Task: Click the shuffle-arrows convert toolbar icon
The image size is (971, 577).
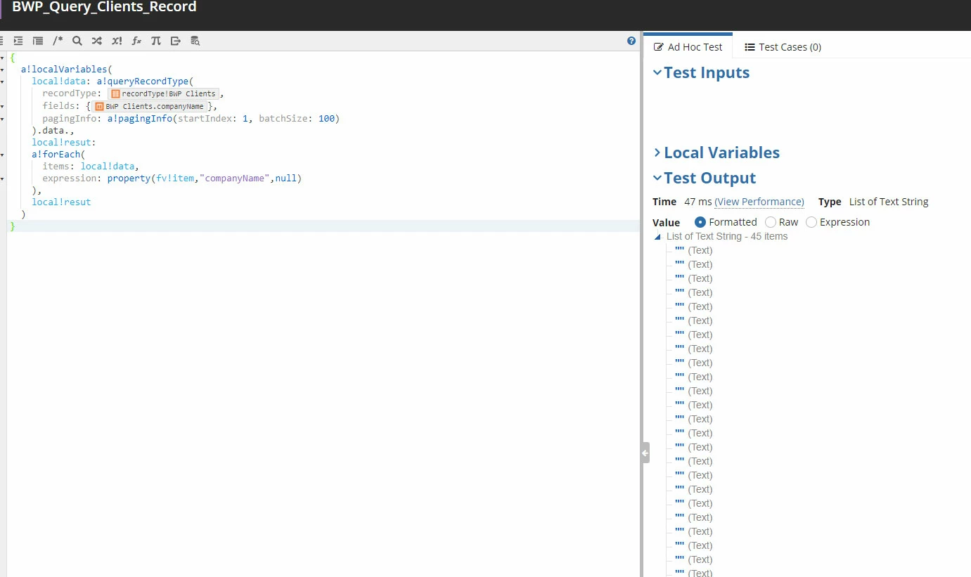Action: click(97, 41)
